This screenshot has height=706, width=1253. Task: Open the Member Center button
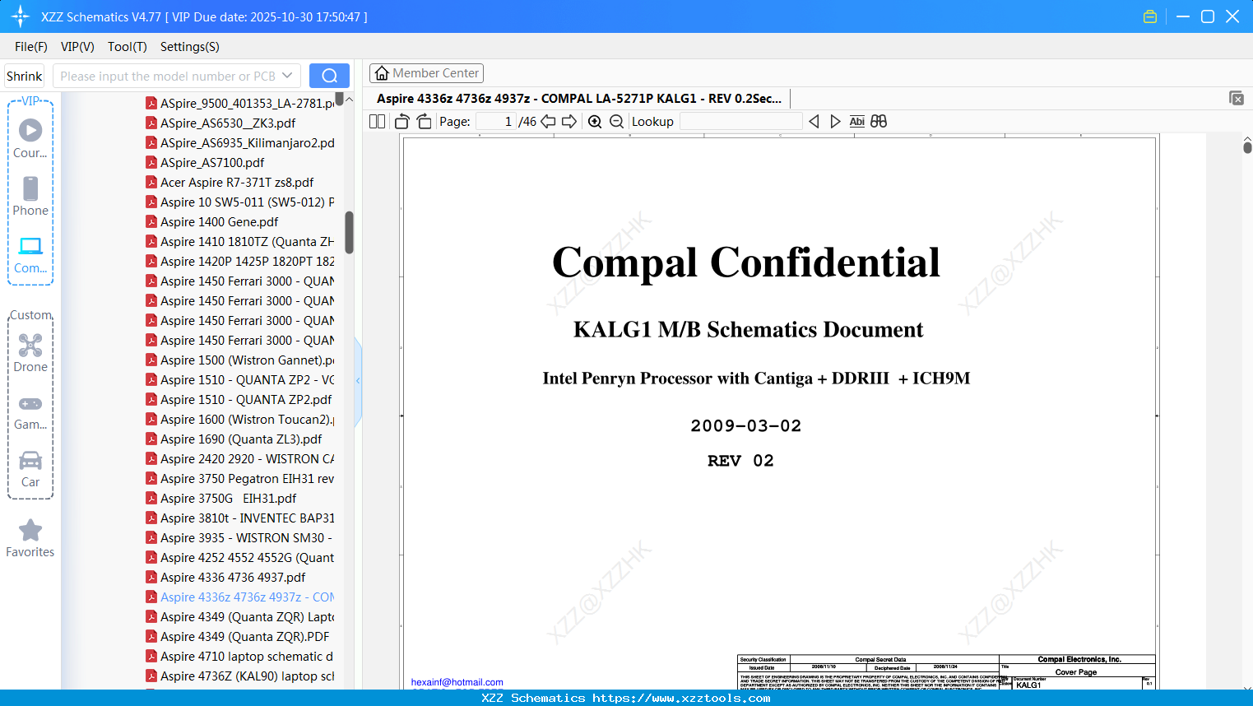coord(426,73)
